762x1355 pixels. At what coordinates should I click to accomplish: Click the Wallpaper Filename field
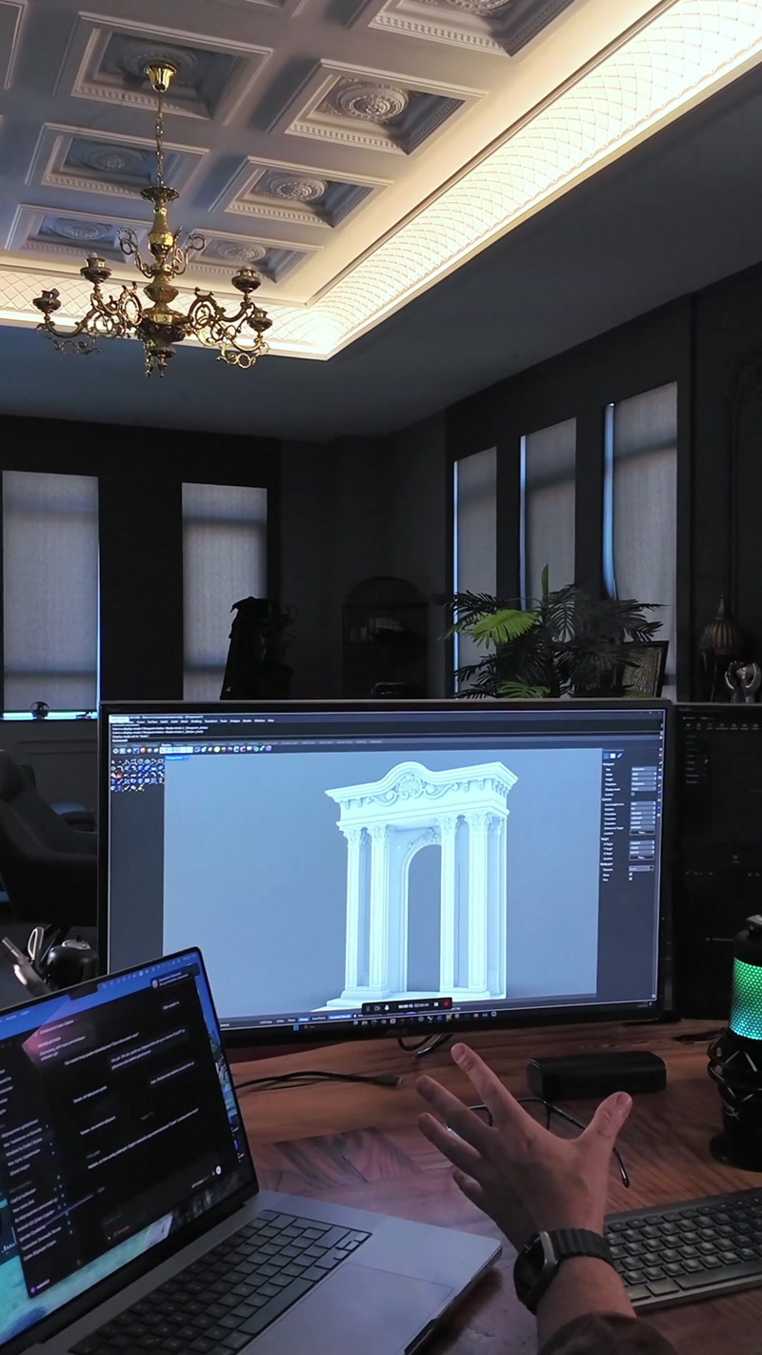tap(641, 868)
